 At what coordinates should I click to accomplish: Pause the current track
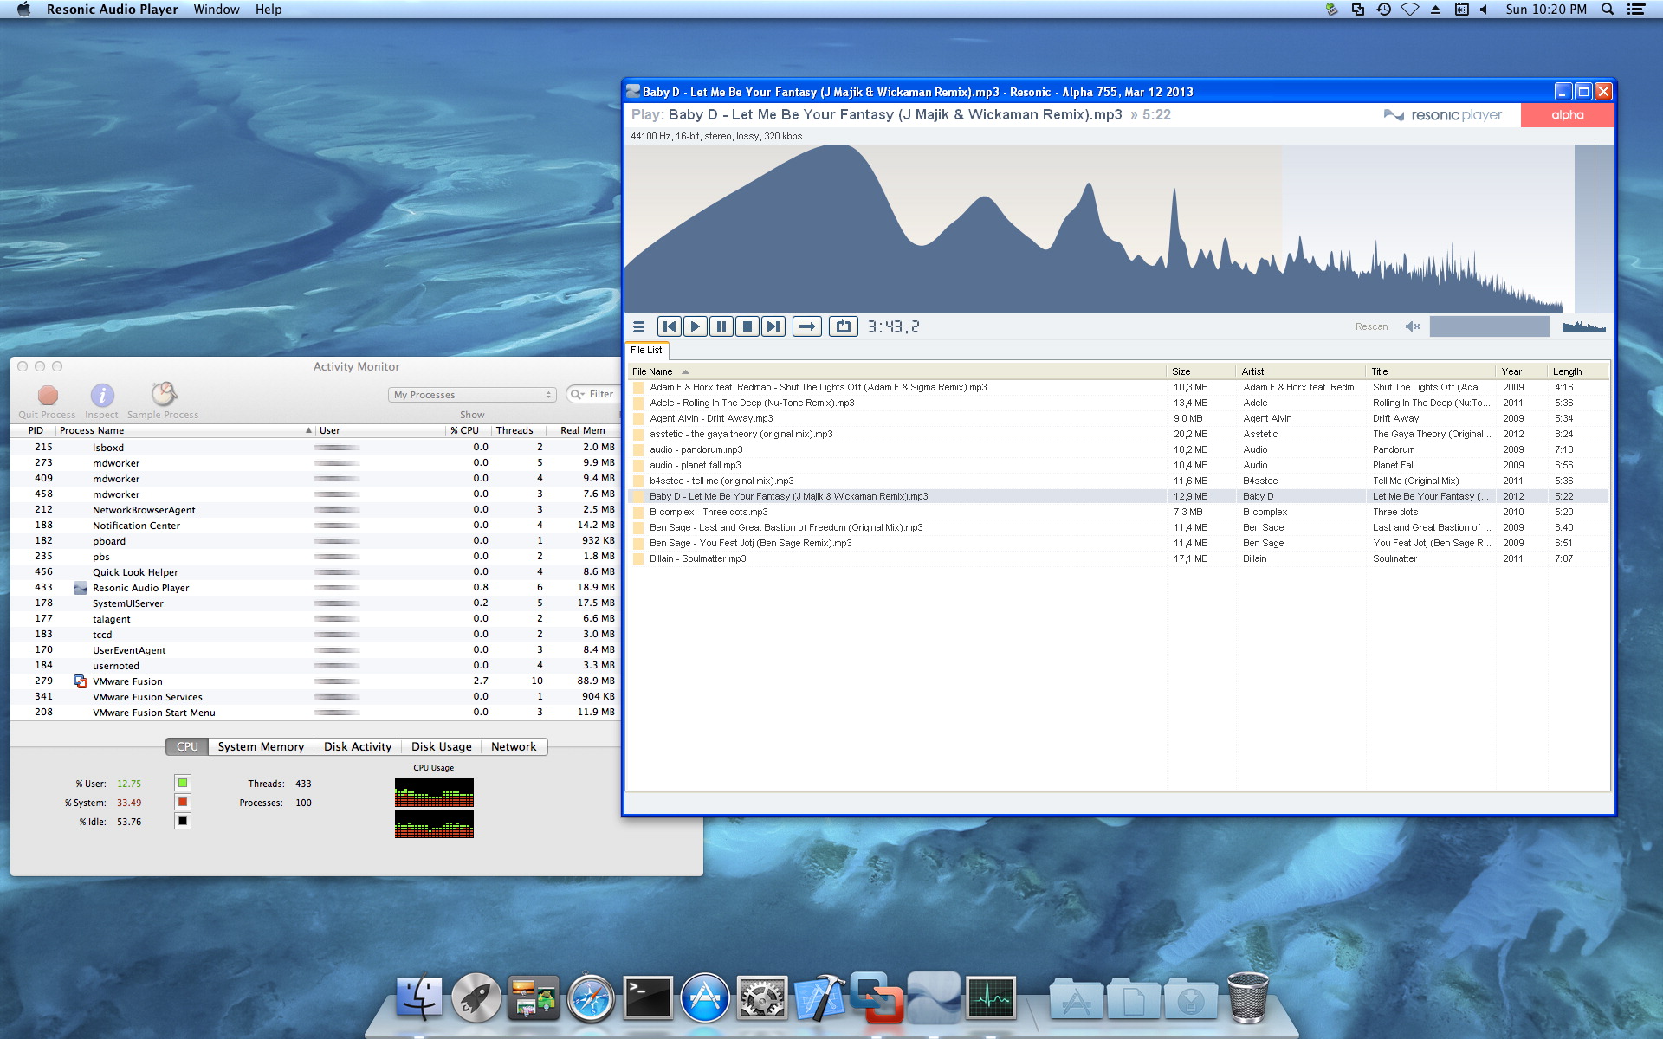pos(721,326)
